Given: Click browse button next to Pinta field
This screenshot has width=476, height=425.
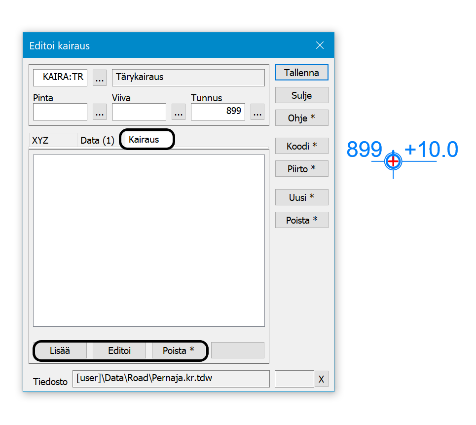Looking at the screenshot, I should tap(100, 112).
